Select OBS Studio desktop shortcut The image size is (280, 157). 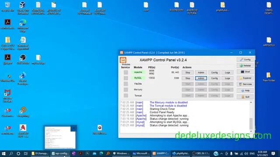coord(23,59)
